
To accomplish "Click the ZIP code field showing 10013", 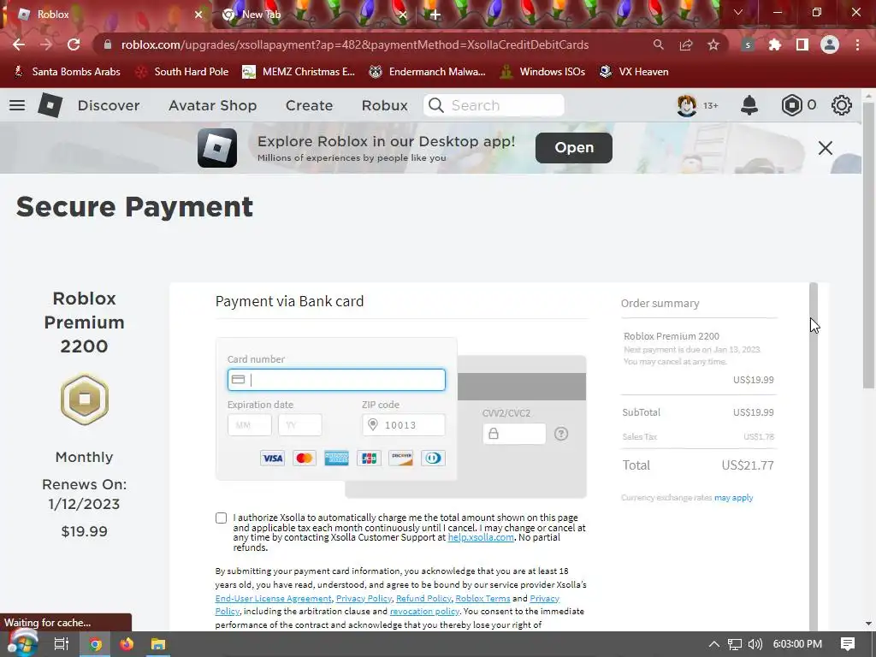I will 404,425.
